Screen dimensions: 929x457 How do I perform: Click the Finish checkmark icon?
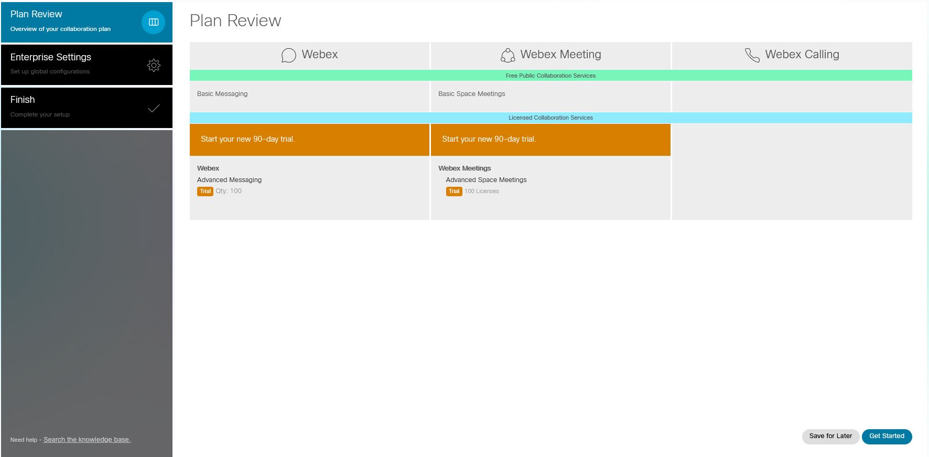(154, 108)
